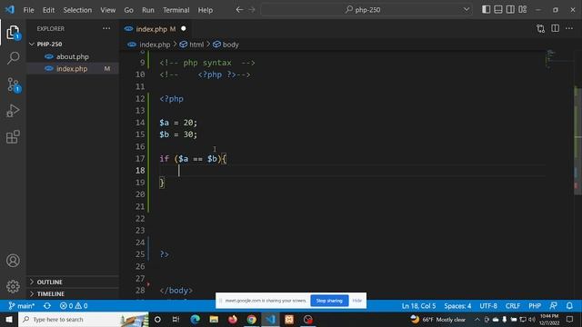Screen dimensions: 582x327
Task: Open notifications bell in status bar
Action: pos(569,306)
